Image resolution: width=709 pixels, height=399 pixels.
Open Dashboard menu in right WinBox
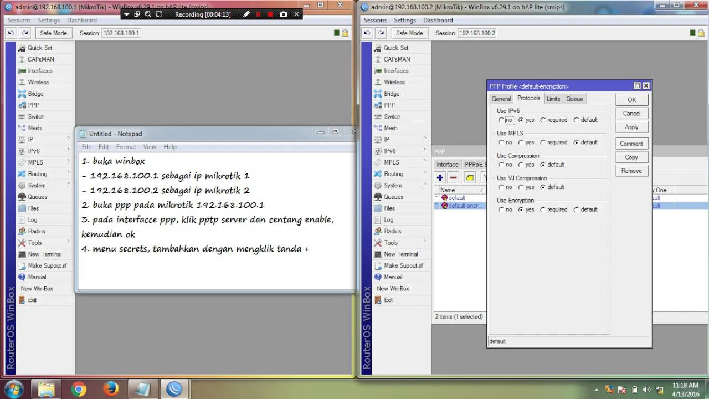click(x=438, y=20)
